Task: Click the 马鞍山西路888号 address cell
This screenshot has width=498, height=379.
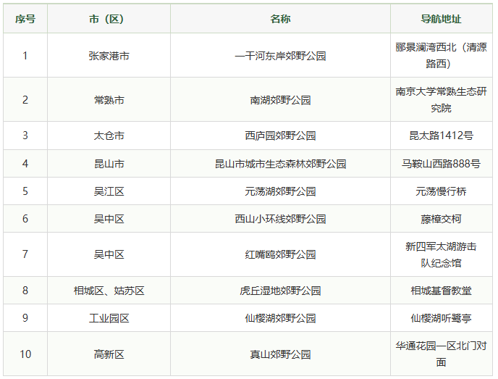Action: (441, 164)
